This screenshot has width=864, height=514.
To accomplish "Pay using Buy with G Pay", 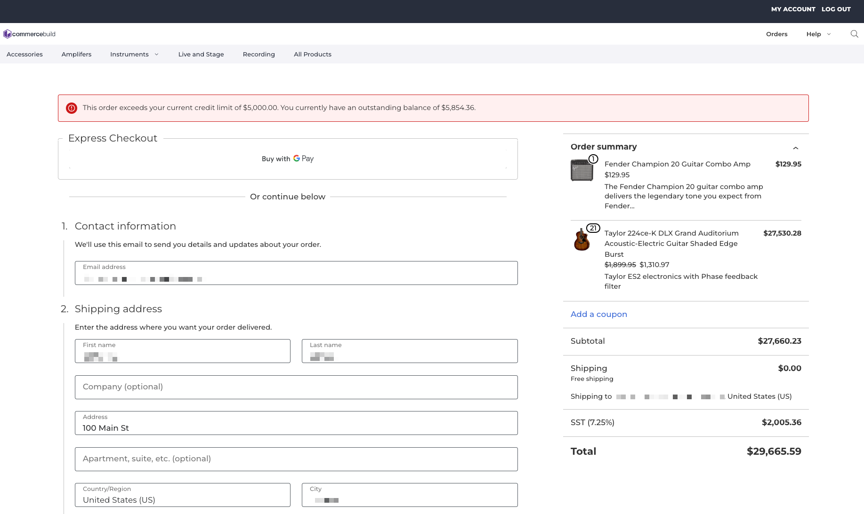I will pyautogui.click(x=288, y=159).
